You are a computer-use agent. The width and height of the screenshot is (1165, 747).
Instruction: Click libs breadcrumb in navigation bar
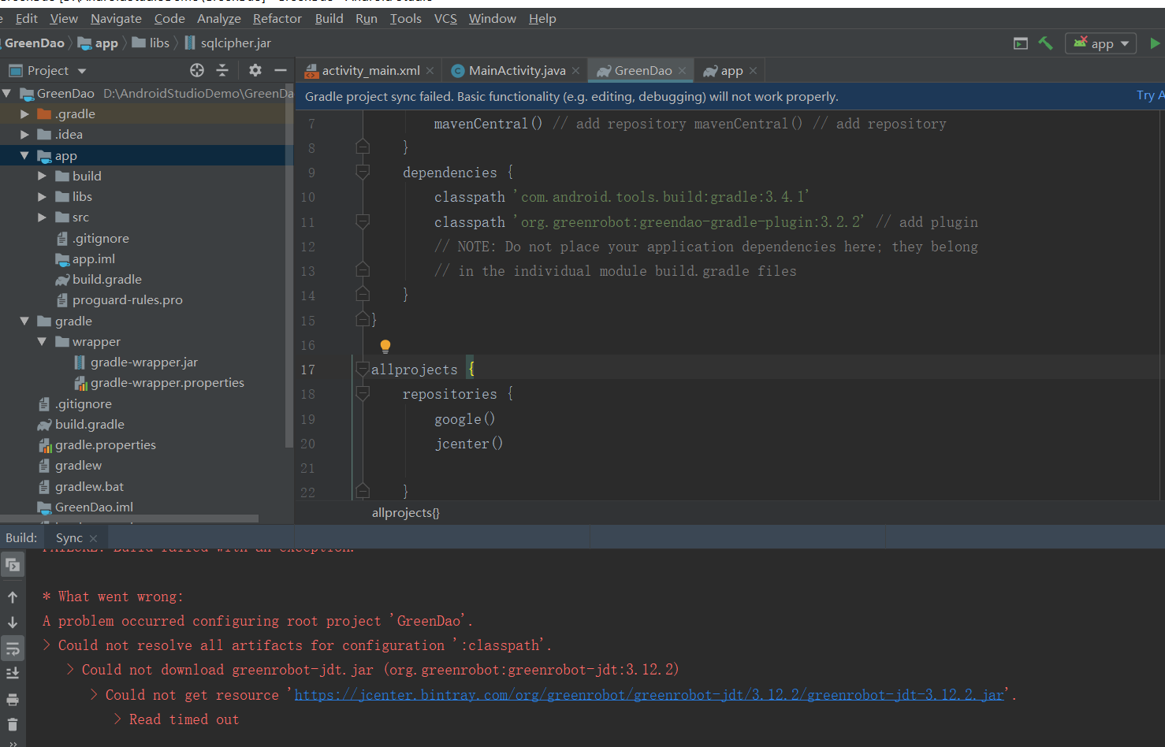tap(151, 43)
